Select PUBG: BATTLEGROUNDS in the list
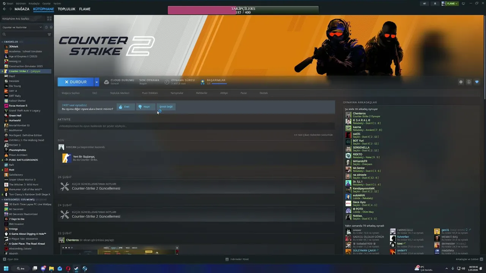Image resolution: width=486 pixels, height=273 pixels. (23, 160)
